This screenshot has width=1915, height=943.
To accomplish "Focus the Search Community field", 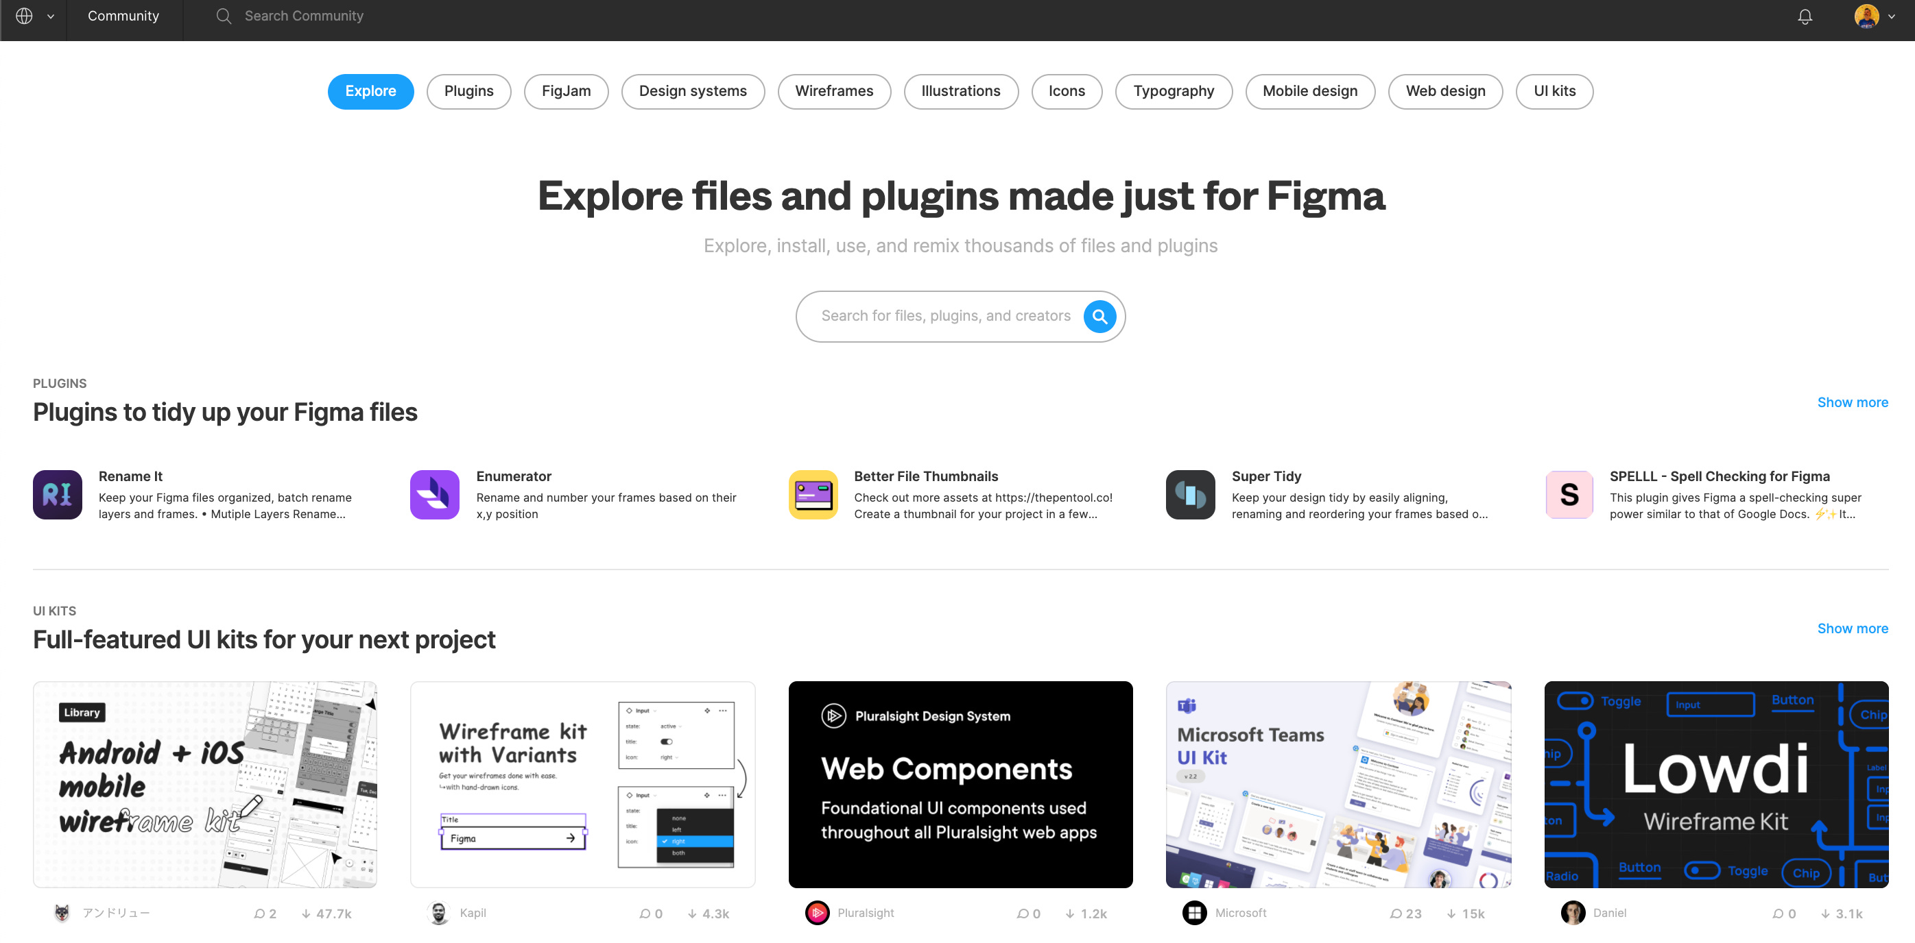I will [x=304, y=16].
